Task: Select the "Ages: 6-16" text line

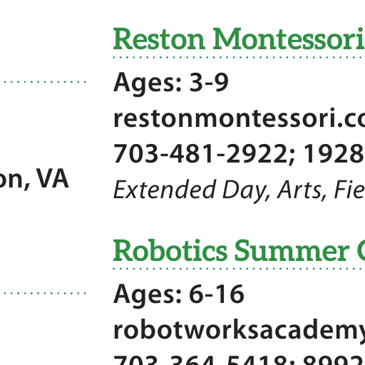Action: (x=179, y=294)
